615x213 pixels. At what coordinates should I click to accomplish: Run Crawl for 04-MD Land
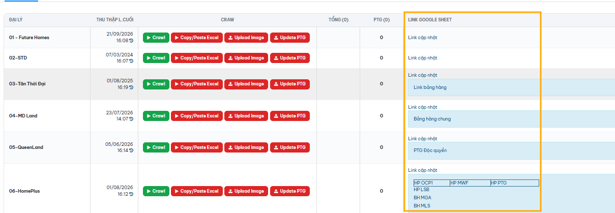point(156,116)
